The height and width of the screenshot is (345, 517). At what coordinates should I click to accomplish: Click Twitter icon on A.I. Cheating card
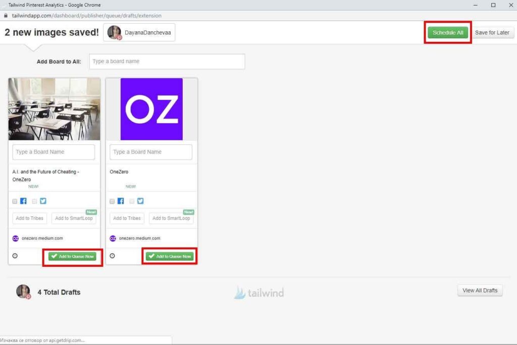[43, 201]
